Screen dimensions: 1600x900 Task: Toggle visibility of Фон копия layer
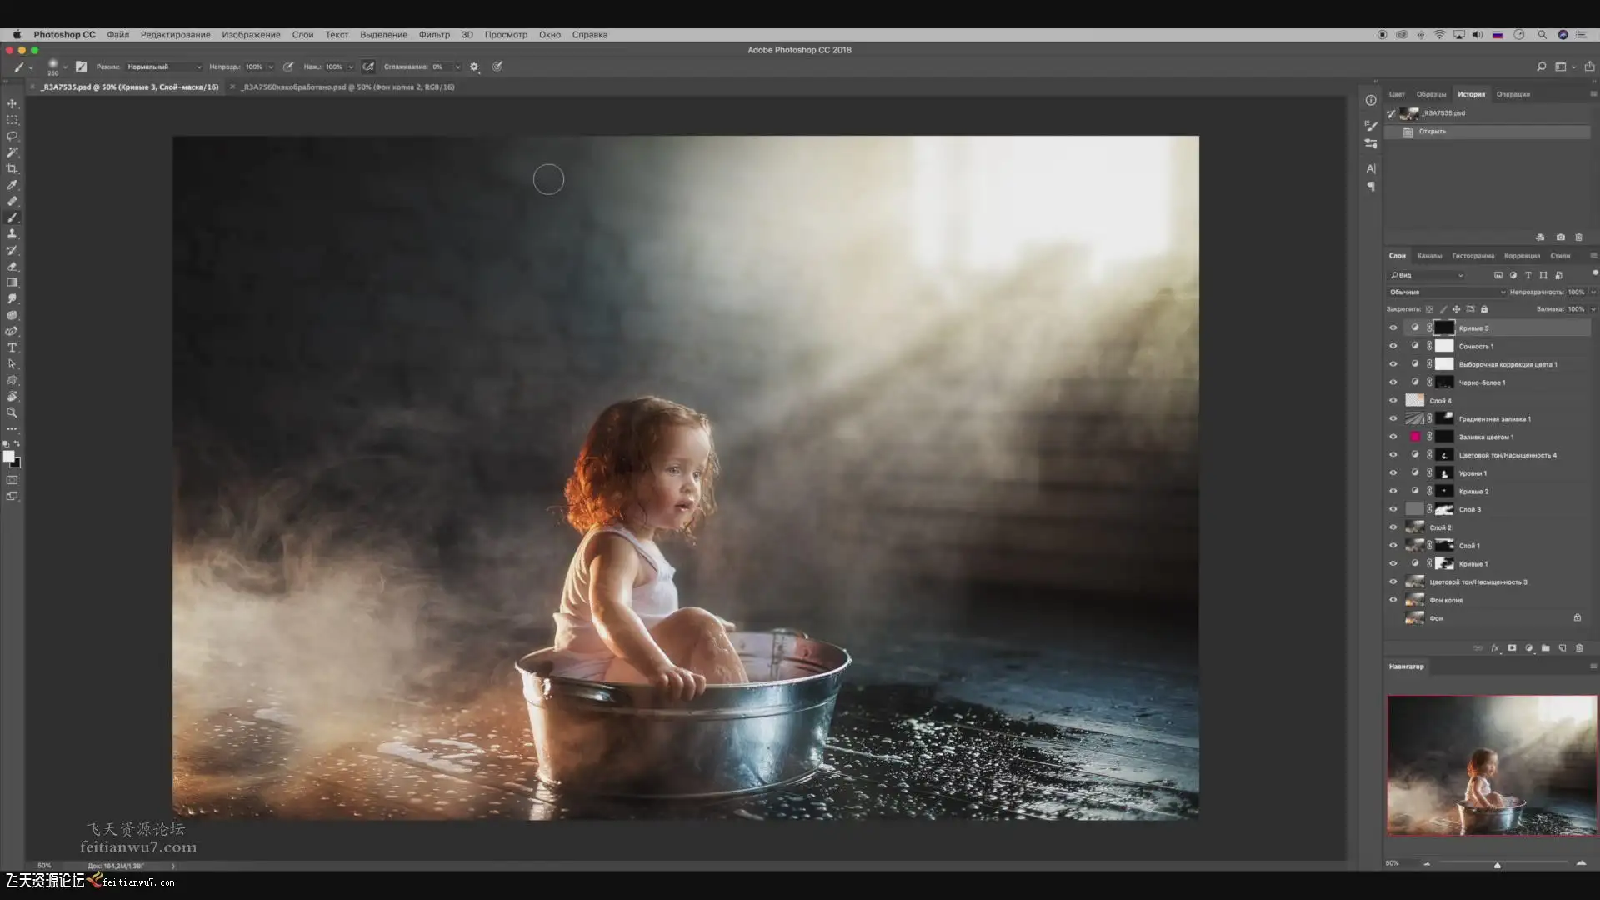1392,600
